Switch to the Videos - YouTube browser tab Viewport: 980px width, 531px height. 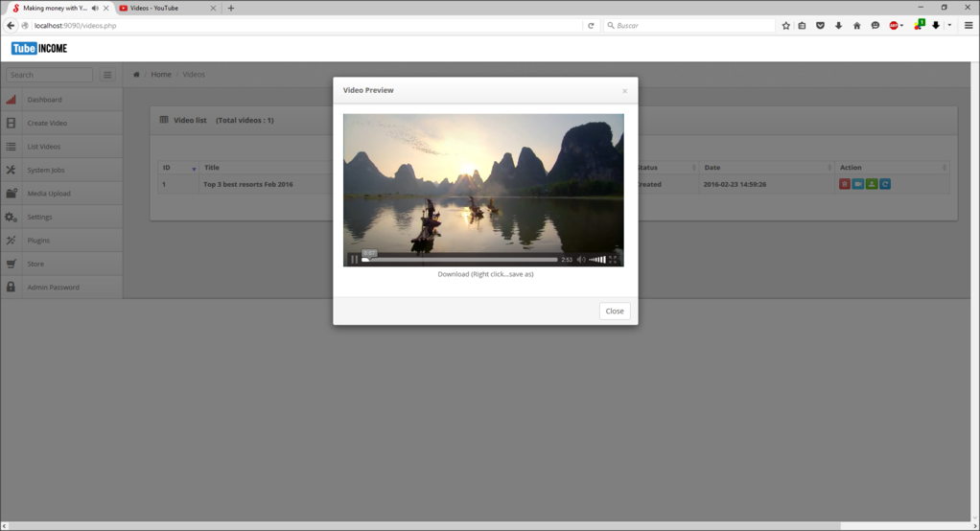pos(168,8)
